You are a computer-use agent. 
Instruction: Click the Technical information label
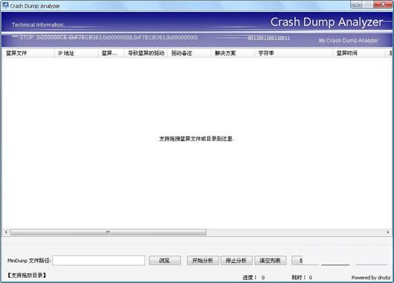click(x=38, y=25)
